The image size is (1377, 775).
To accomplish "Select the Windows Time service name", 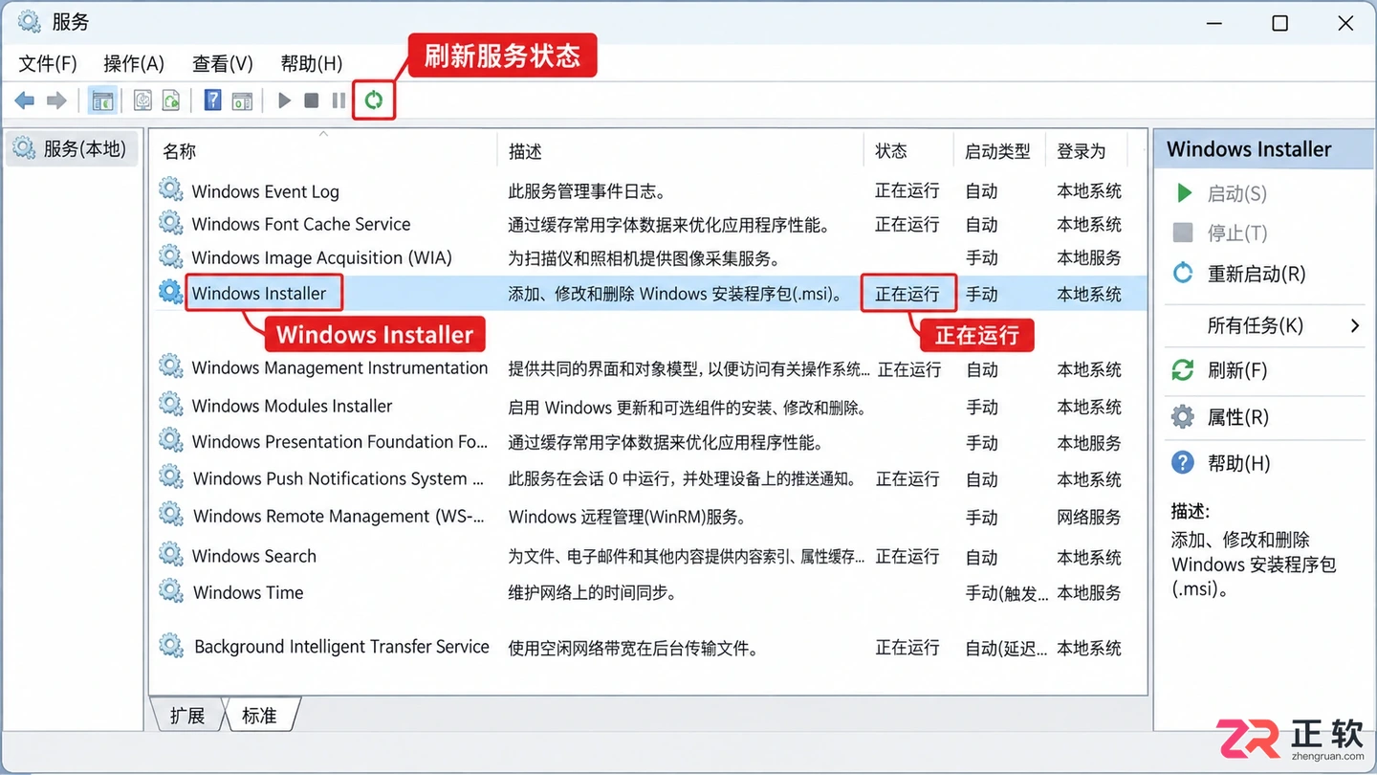I will pos(248,592).
